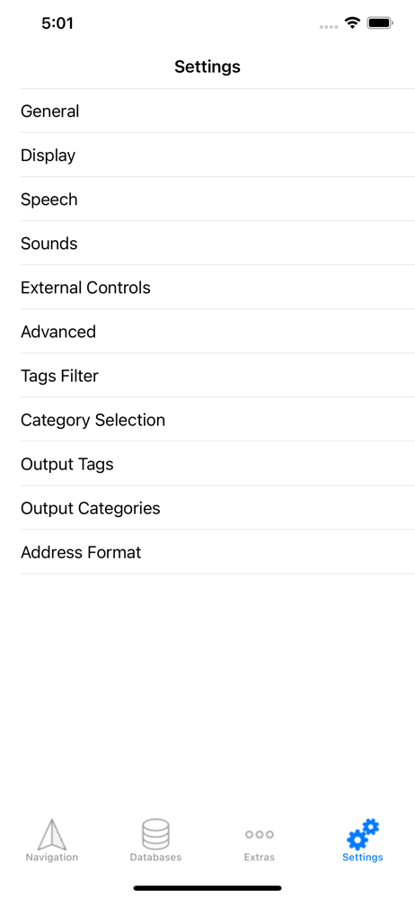415x899 pixels.
Task: Open Advanced settings
Action: 217,332
